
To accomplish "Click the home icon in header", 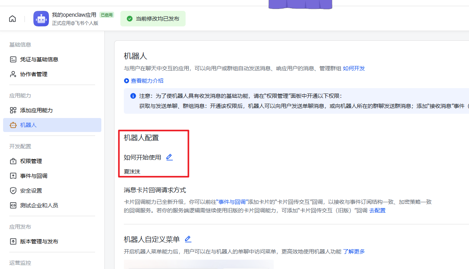I will point(12,19).
